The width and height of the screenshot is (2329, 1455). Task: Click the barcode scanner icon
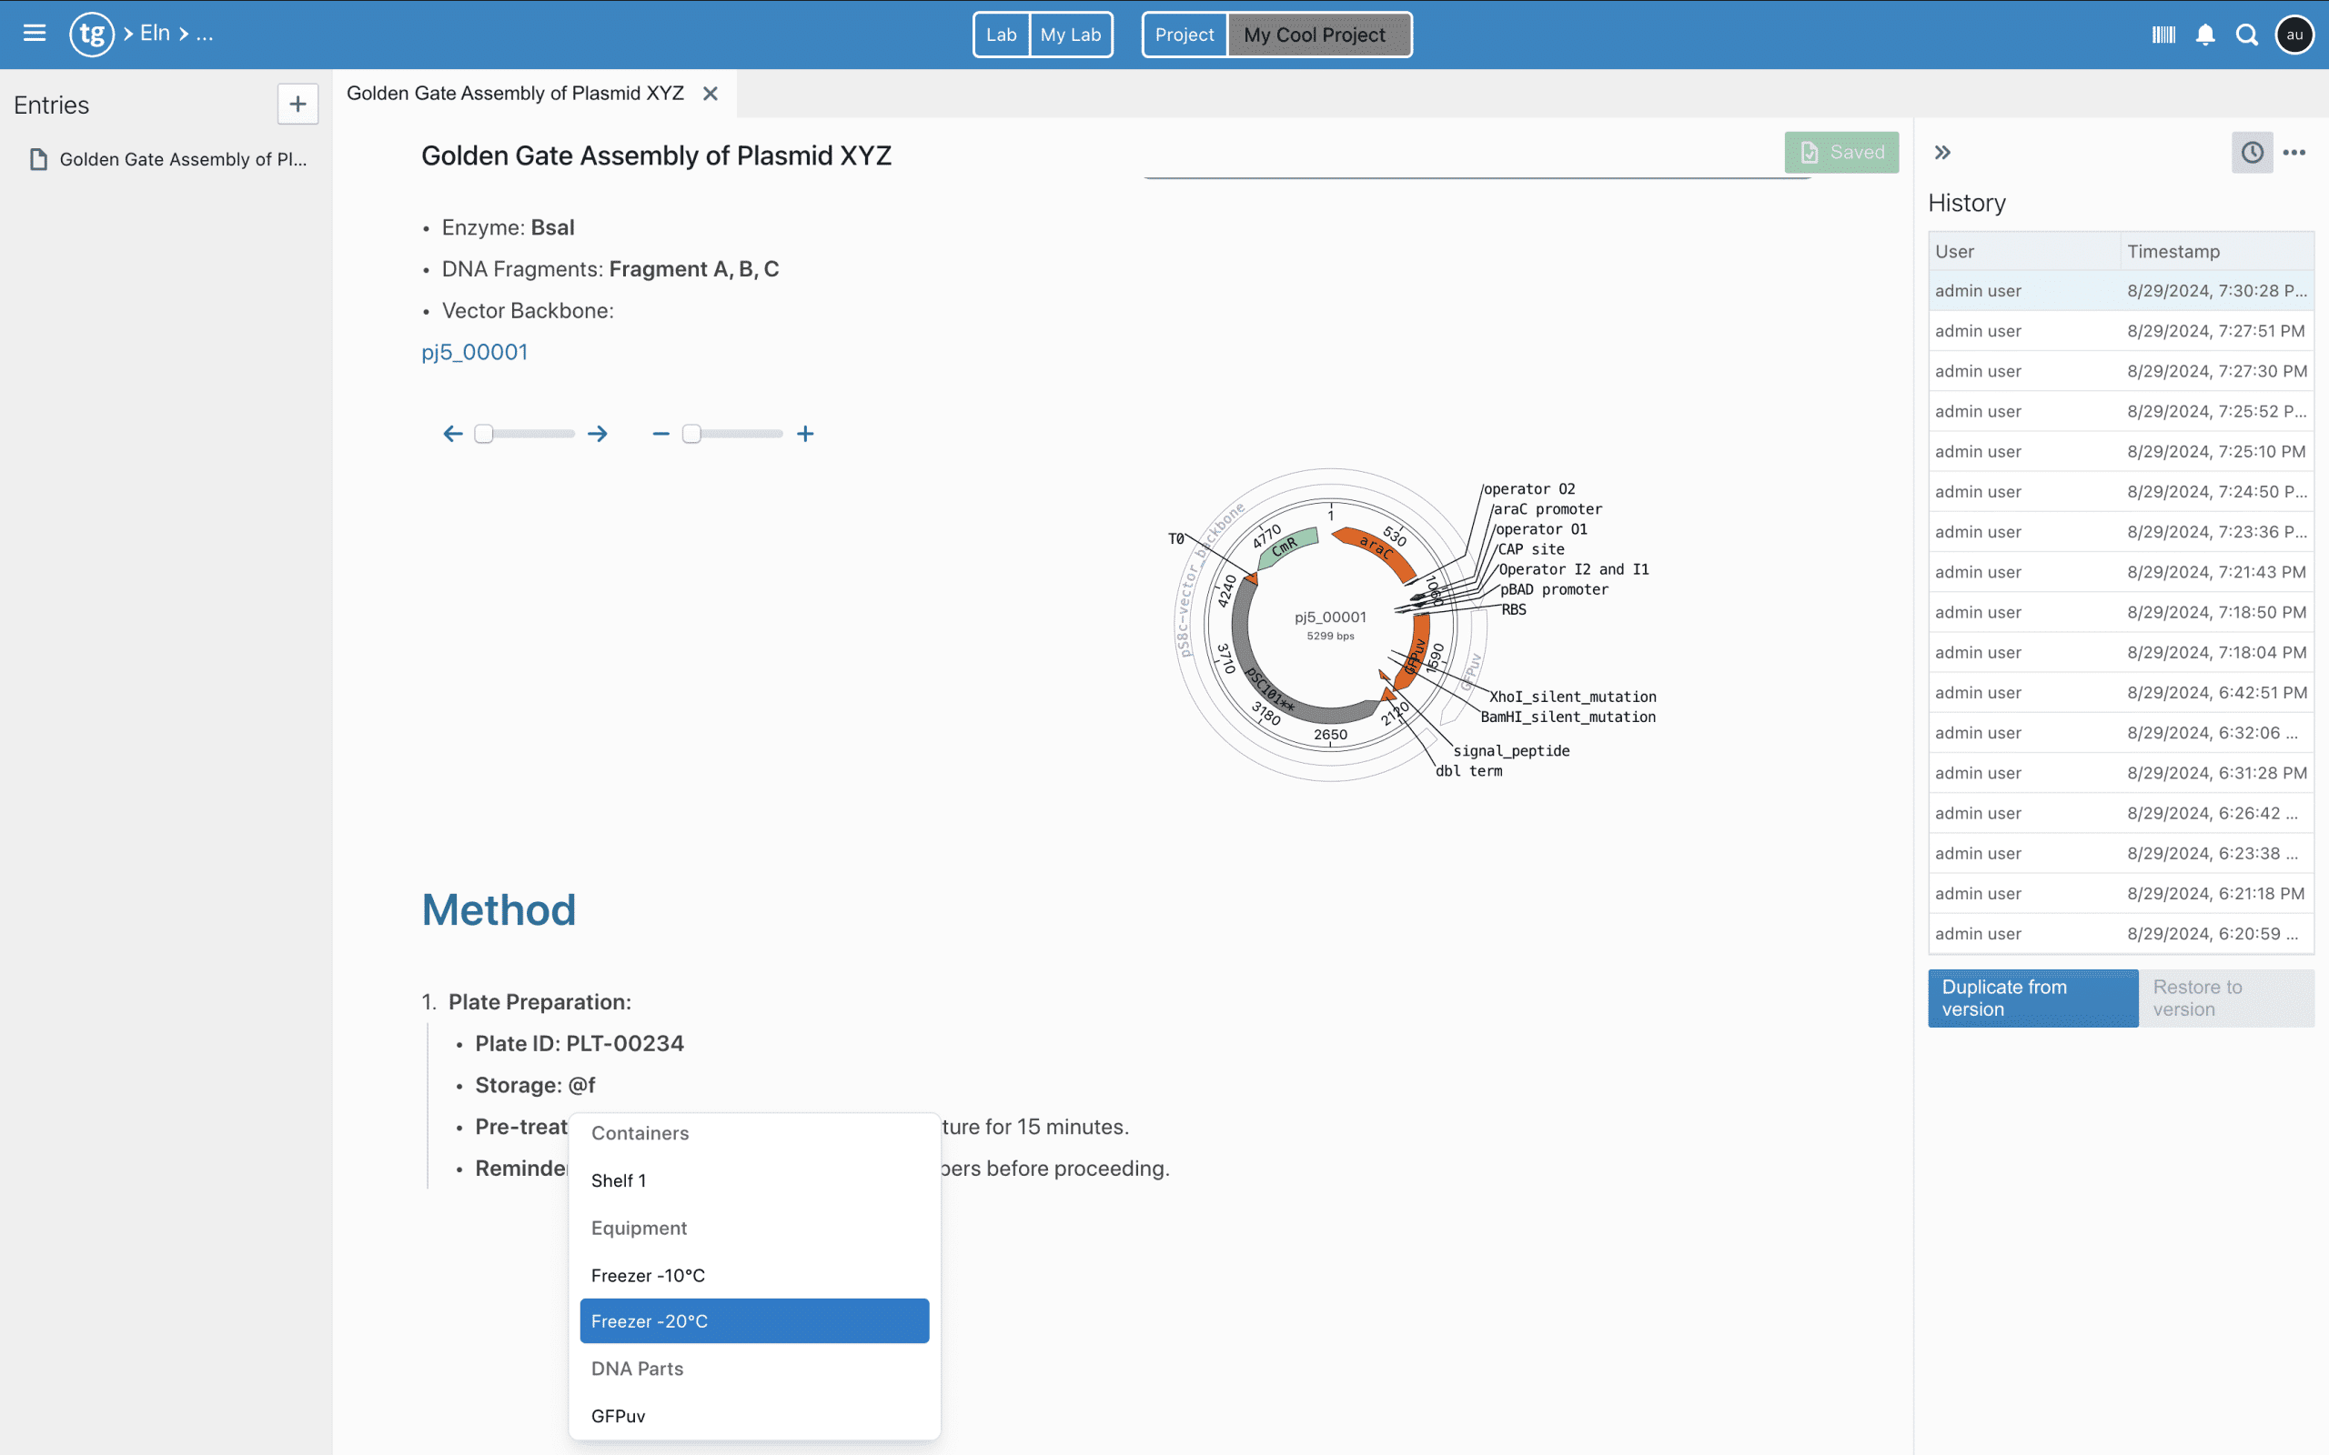click(x=2163, y=34)
